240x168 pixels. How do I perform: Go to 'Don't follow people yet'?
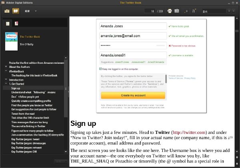click(x=25, y=97)
